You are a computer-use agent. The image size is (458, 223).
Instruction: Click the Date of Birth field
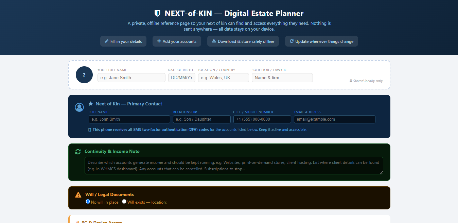click(x=181, y=78)
